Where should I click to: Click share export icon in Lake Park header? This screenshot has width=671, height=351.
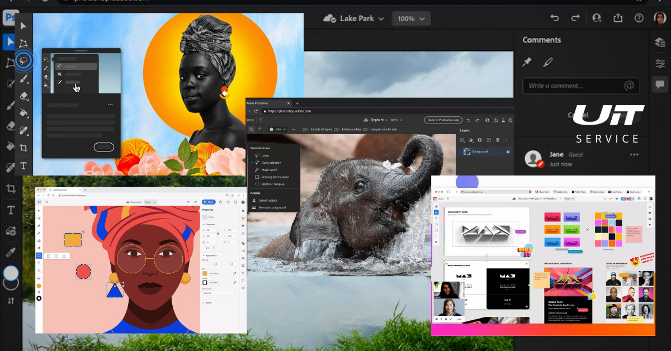tap(618, 18)
